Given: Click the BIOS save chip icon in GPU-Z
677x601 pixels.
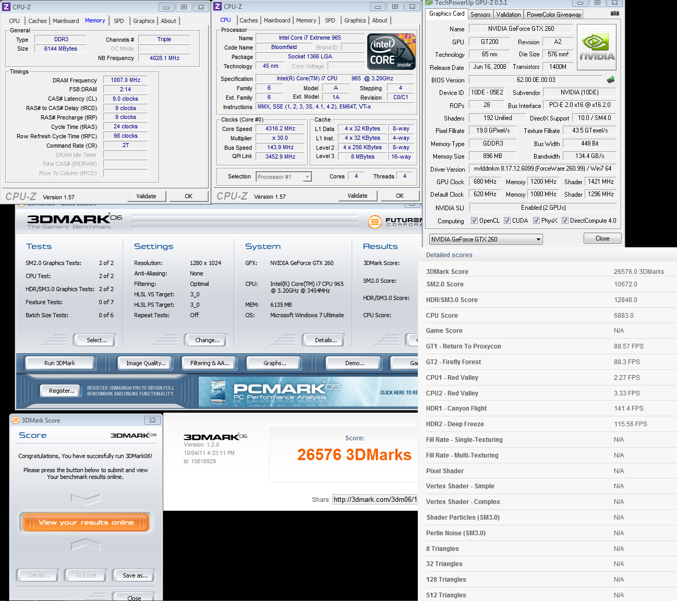Looking at the screenshot, I should coord(611,80).
